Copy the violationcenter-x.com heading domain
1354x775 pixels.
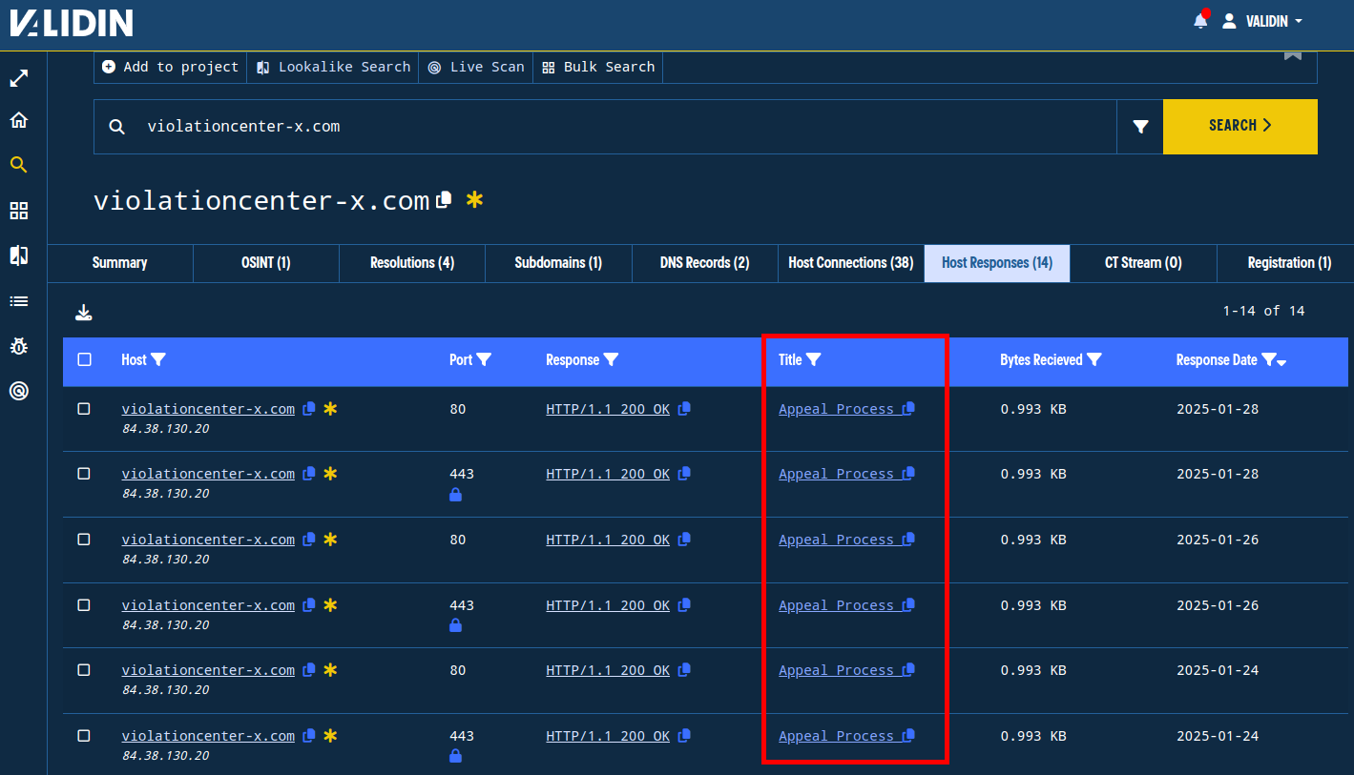[444, 200]
